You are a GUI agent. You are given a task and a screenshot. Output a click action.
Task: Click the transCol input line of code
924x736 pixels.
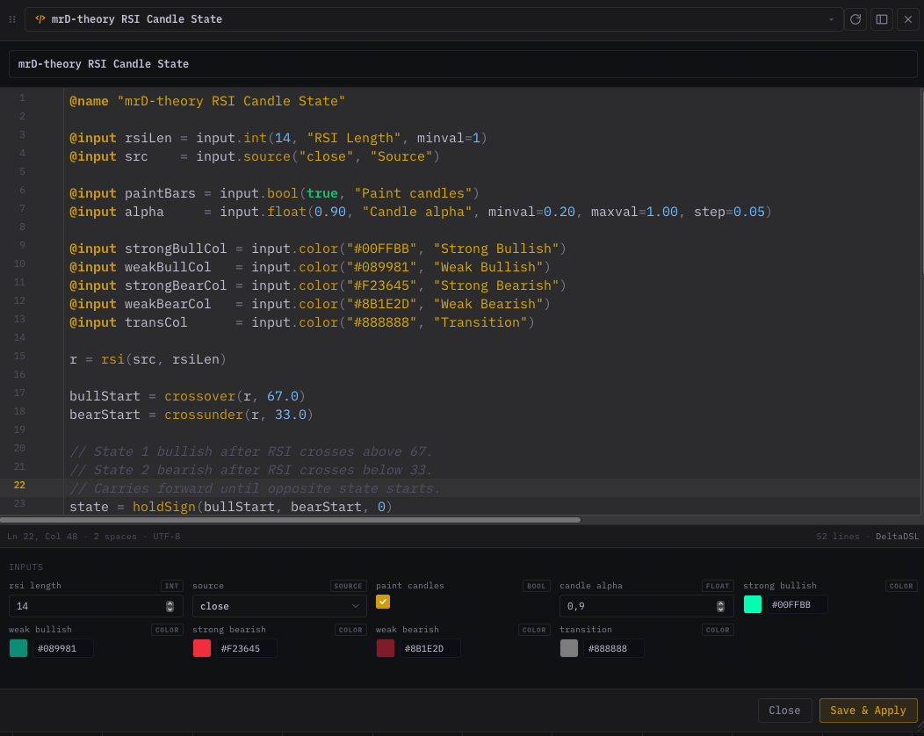[x=302, y=322]
